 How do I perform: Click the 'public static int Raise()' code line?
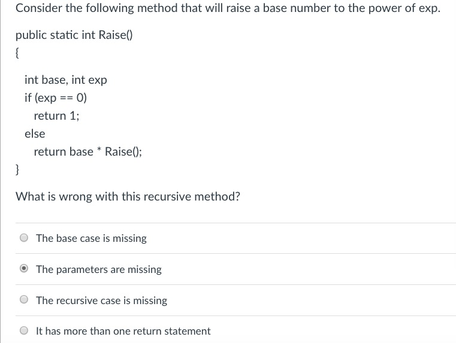pos(74,35)
